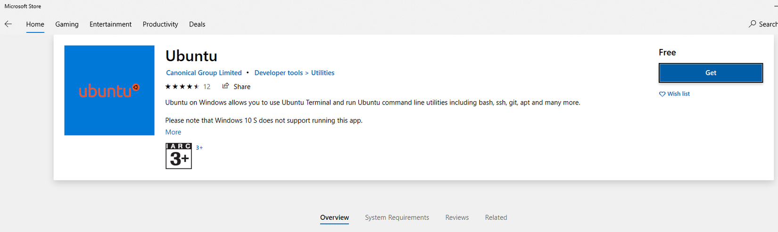Click the star rating row
This screenshot has height=232, width=778.
click(x=182, y=87)
